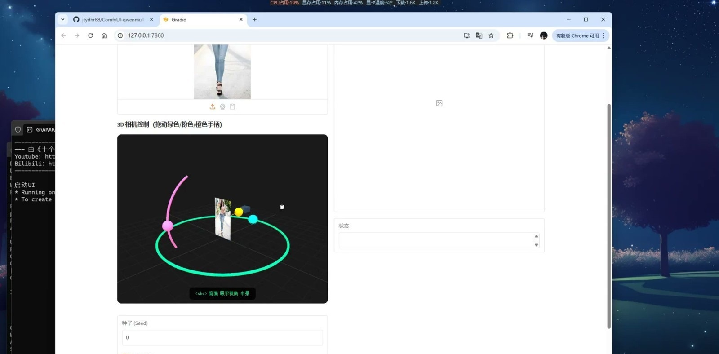Image resolution: width=719 pixels, height=354 pixels.
Task: Open the Chrome three-dot menu
Action: pyautogui.click(x=604, y=35)
